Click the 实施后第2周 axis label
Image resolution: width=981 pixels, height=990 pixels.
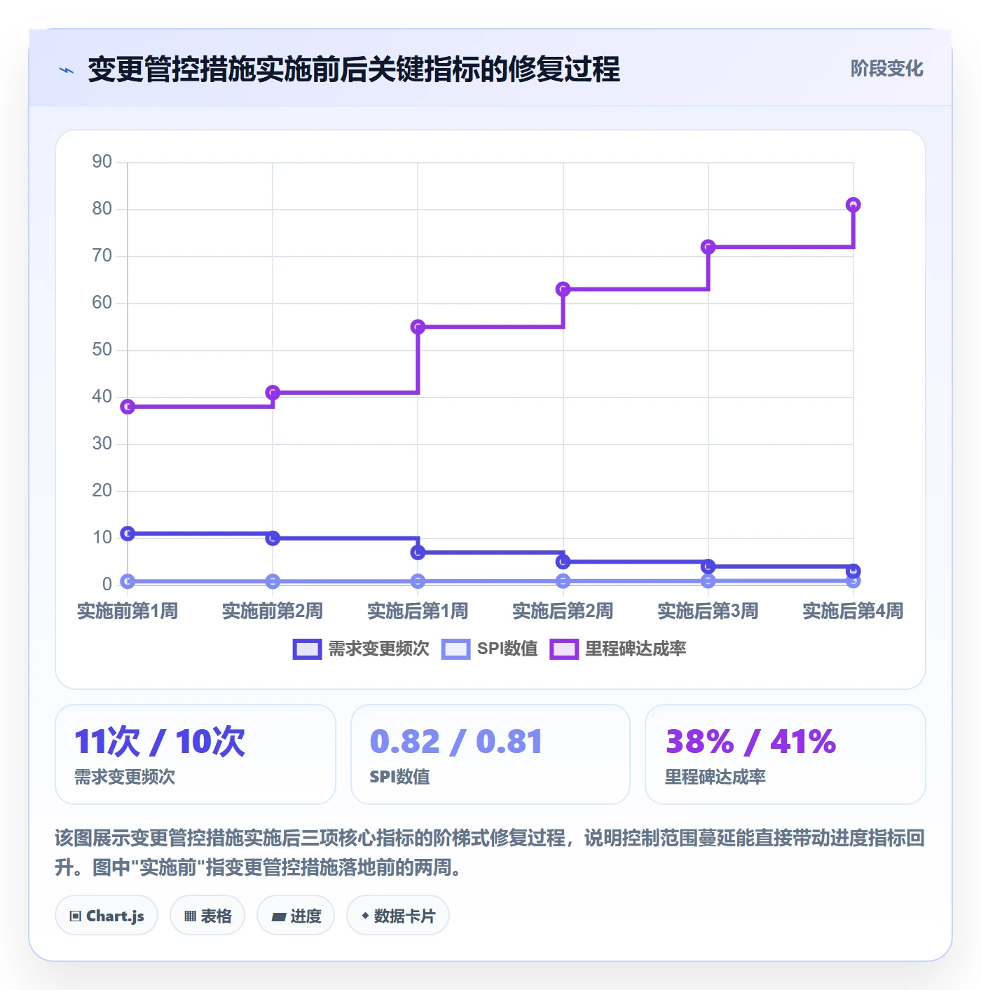point(563,611)
